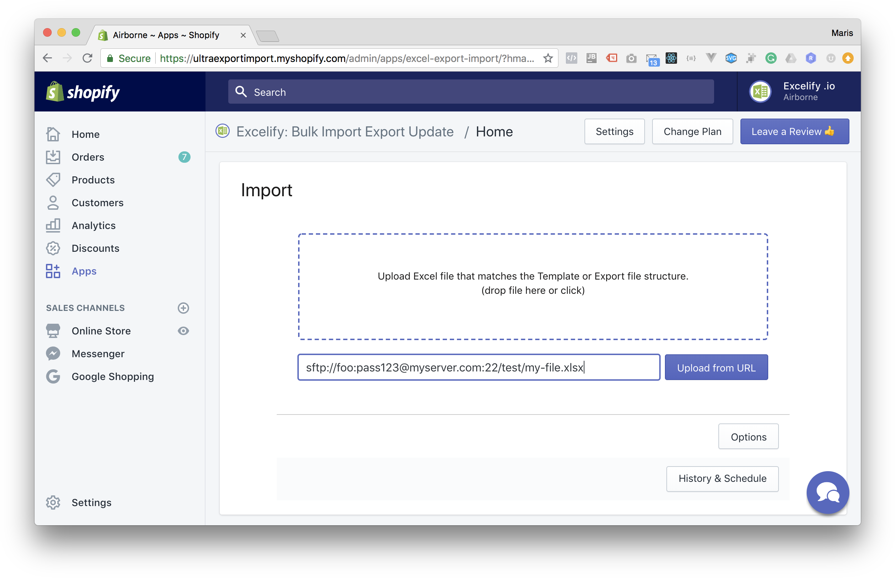Click the Grammarly extension icon
This screenshot has height=578, width=895.
(x=770, y=58)
